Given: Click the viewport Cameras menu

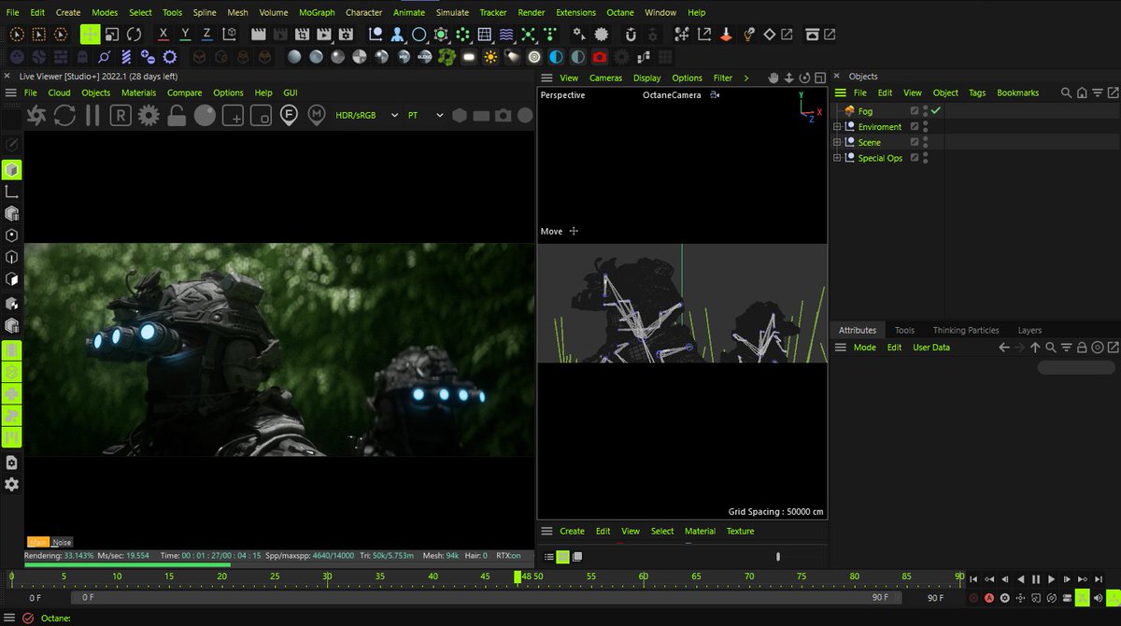Looking at the screenshot, I should pyautogui.click(x=605, y=78).
